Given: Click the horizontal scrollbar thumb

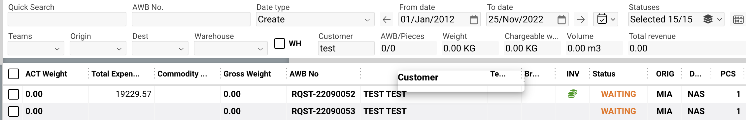Looking at the screenshot, I should pyautogui.click(x=146, y=61).
